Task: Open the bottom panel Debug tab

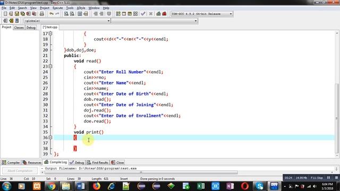Action: point(77,162)
